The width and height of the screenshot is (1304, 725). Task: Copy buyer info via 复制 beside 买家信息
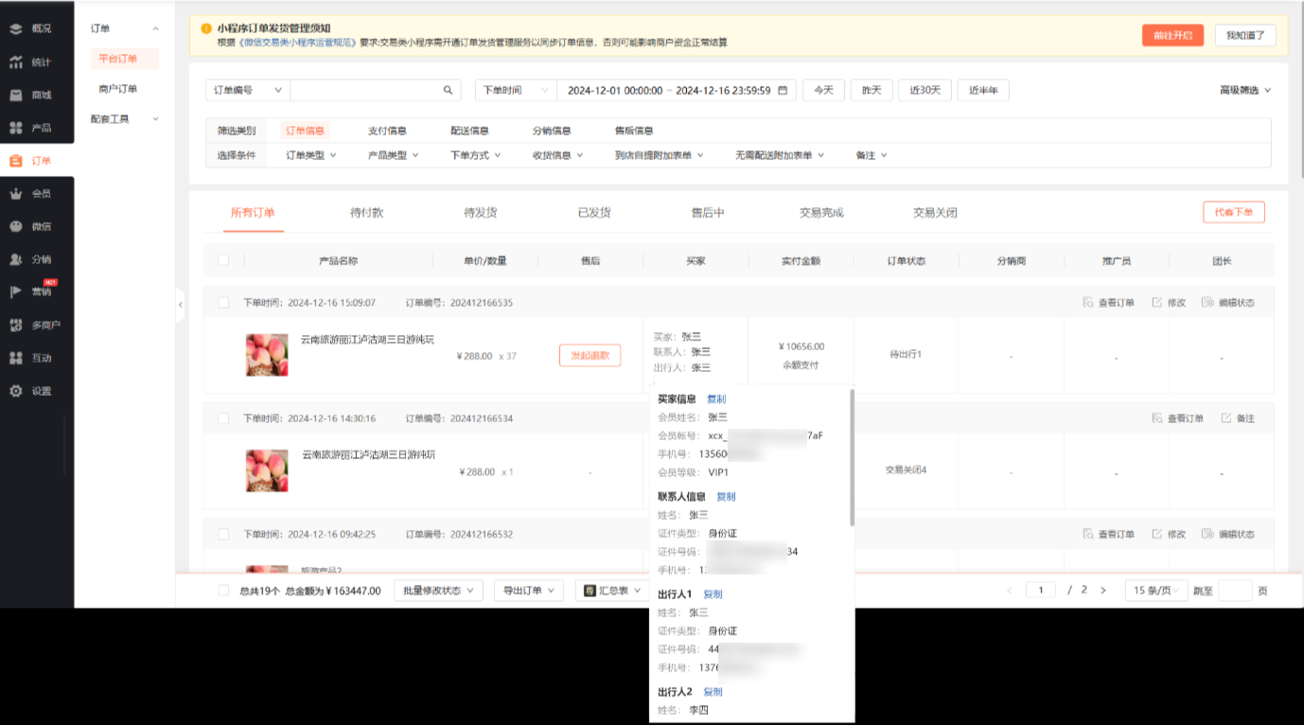[716, 399]
